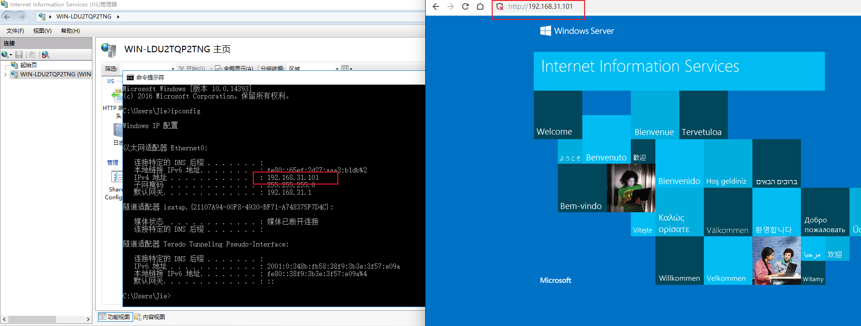Click the C:\Users\Jie> prompt at bottom

(147, 296)
